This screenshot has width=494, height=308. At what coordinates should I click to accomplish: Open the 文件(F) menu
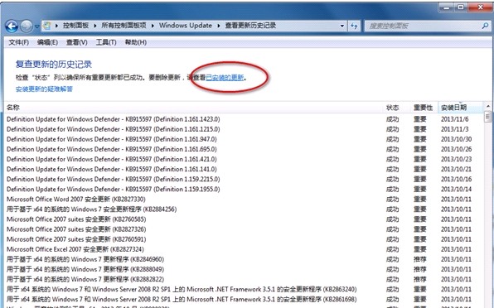18,42
